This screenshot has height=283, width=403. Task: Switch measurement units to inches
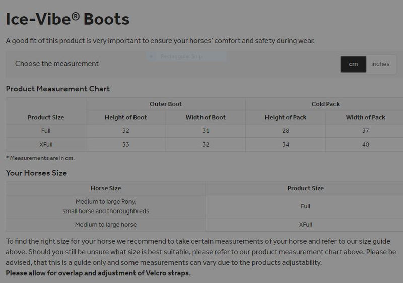(x=380, y=64)
